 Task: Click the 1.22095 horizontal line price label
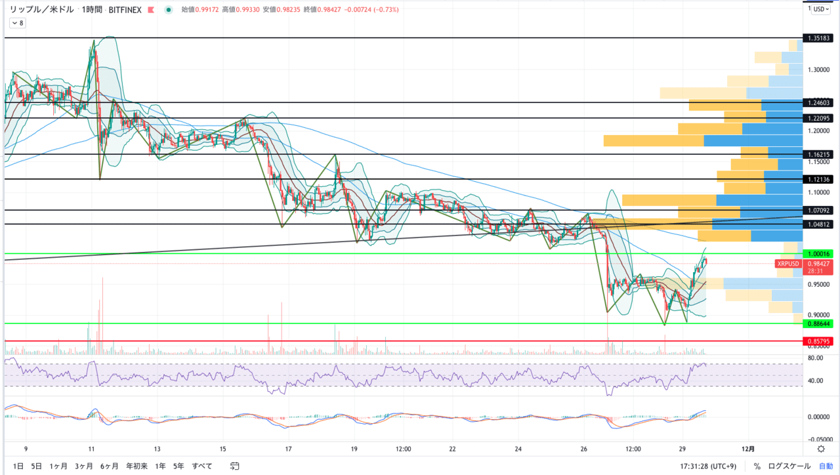(x=819, y=118)
